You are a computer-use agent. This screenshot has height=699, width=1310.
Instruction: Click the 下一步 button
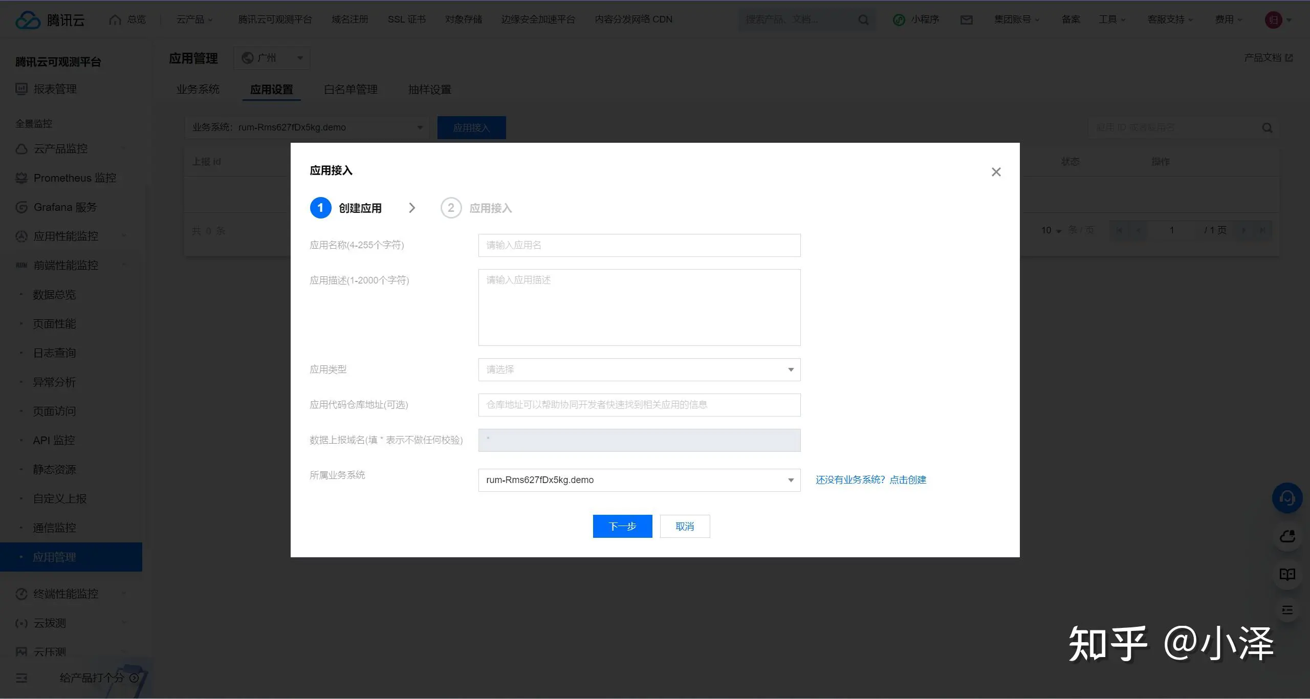pyautogui.click(x=622, y=526)
